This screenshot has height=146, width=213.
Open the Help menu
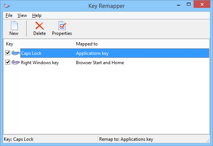[37, 15]
